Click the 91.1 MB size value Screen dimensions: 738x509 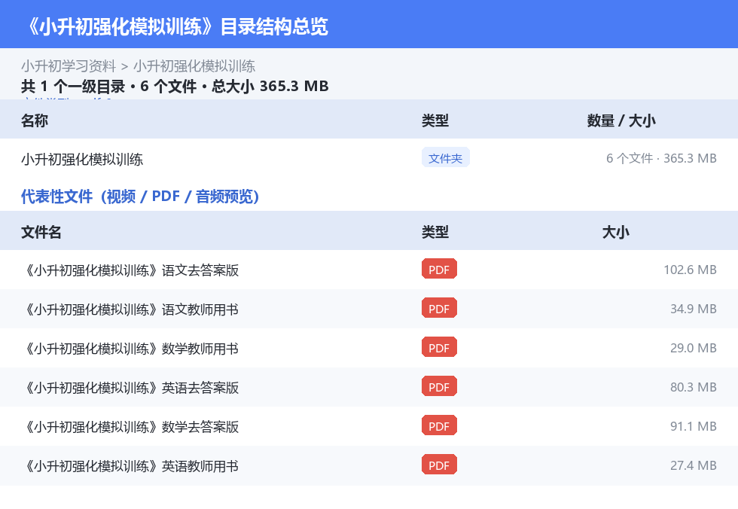(x=694, y=425)
